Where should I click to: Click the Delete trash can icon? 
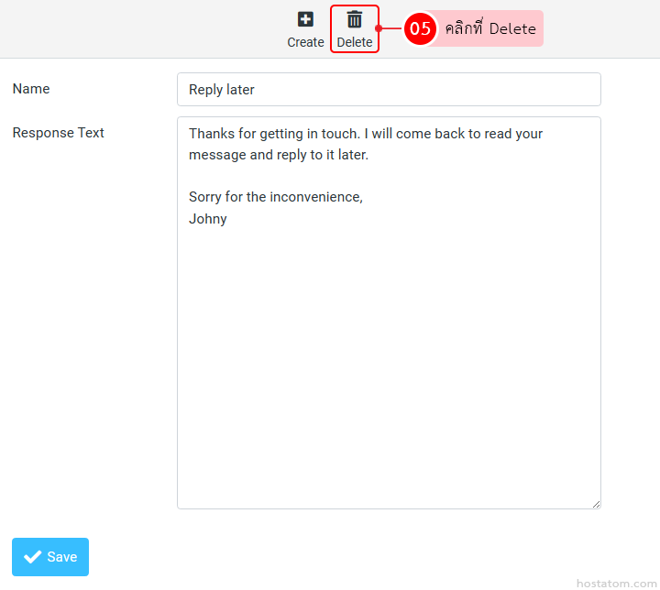(x=355, y=19)
